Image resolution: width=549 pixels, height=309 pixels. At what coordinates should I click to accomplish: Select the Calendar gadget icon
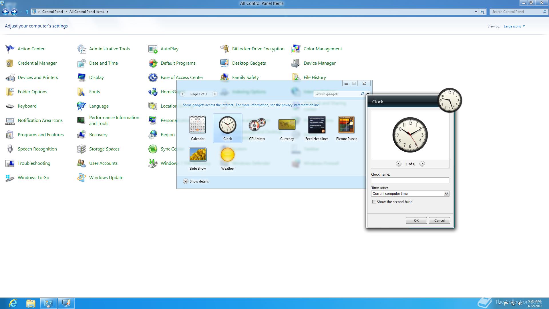(198, 125)
